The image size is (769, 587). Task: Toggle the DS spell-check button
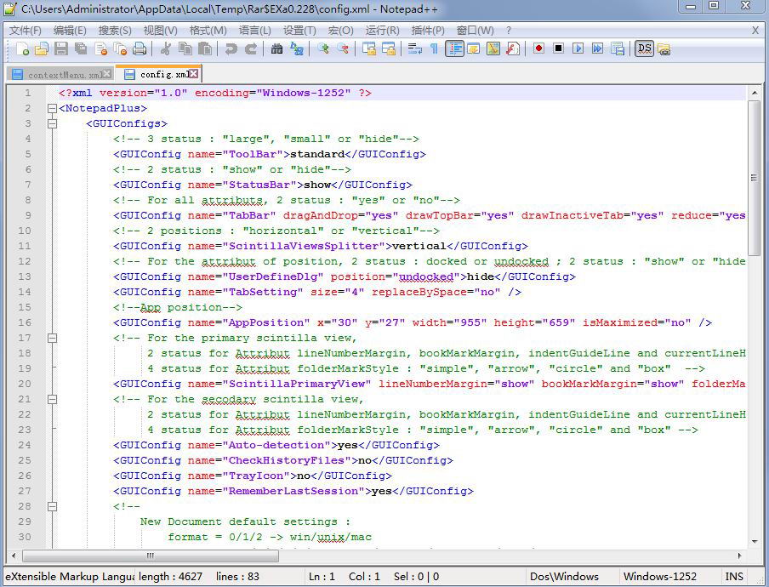(x=645, y=48)
